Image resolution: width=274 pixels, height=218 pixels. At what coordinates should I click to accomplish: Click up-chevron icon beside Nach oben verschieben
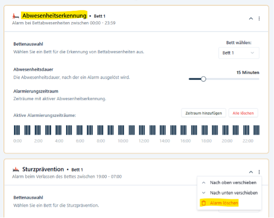(204, 182)
